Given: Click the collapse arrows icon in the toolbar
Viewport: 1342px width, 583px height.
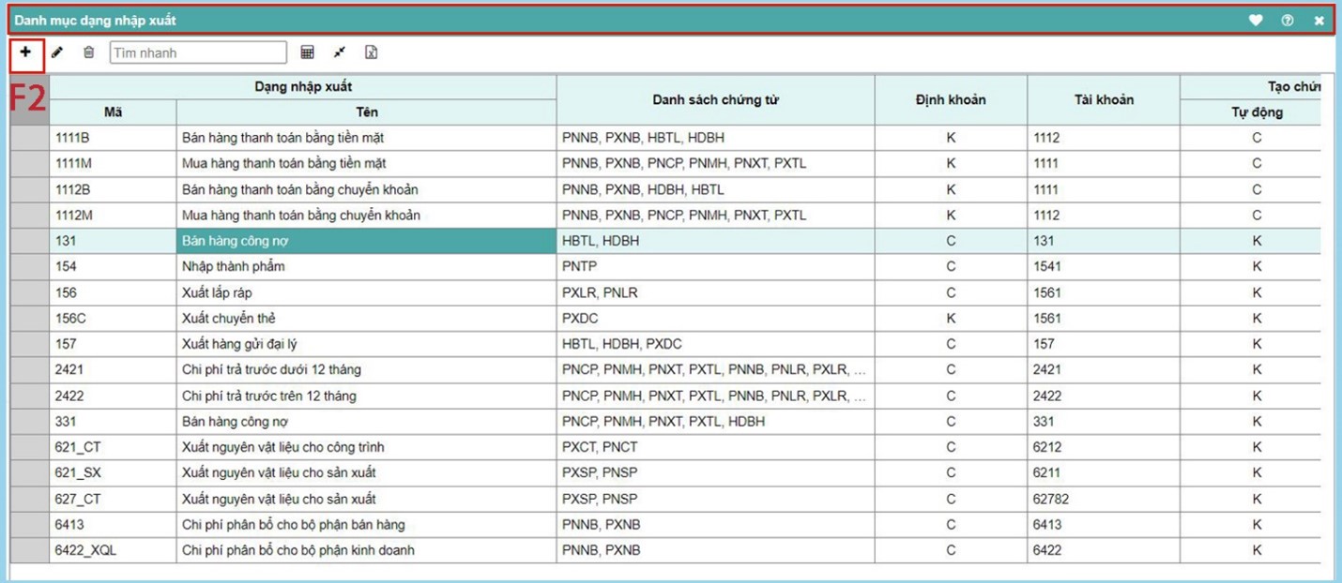Looking at the screenshot, I should coord(339,52).
